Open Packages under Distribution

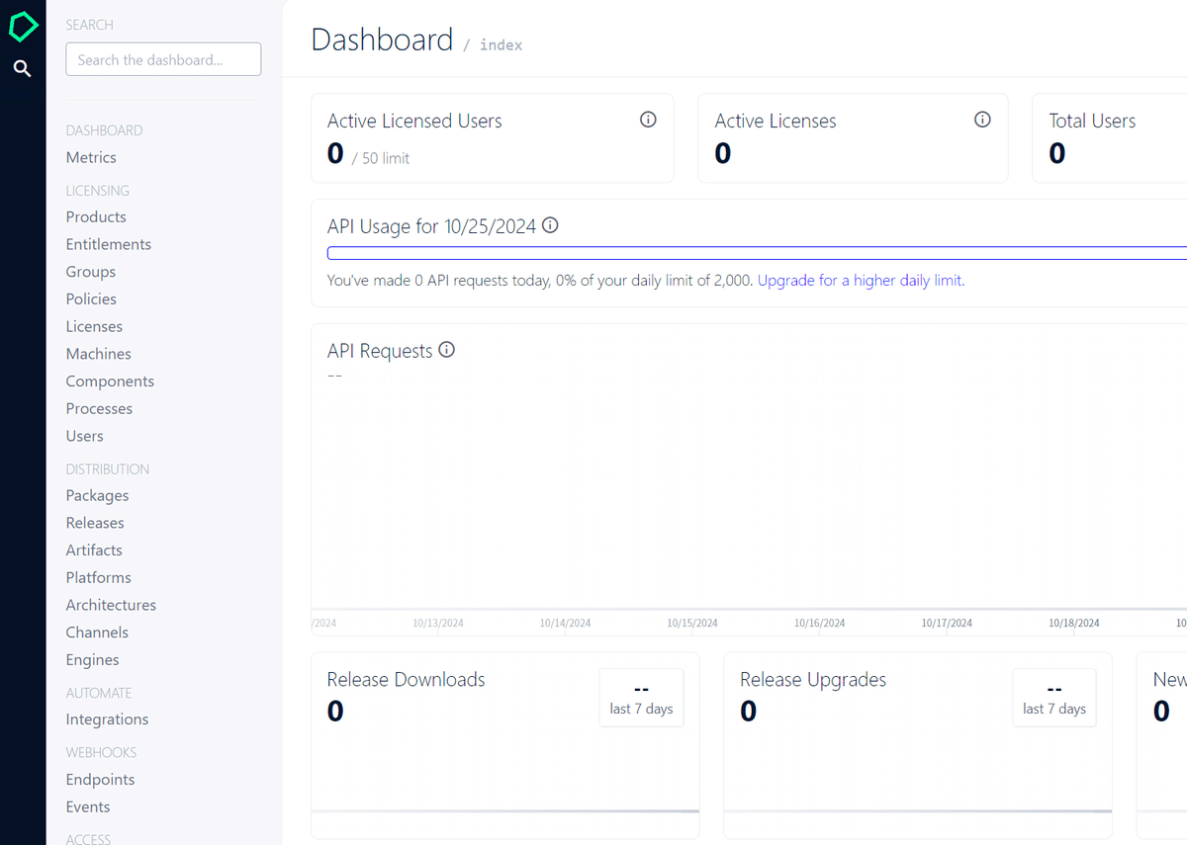(97, 495)
